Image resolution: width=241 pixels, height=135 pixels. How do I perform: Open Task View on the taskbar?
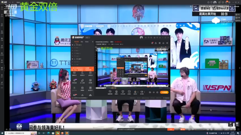coord(44,133)
